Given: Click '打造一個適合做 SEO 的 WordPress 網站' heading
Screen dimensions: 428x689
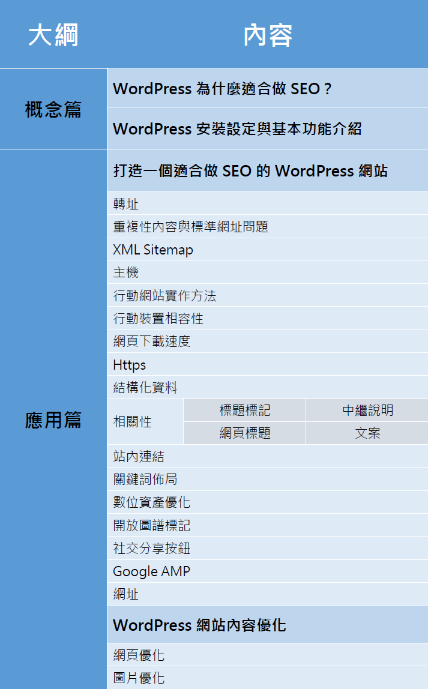Looking at the screenshot, I should pyautogui.click(x=250, y=170).
